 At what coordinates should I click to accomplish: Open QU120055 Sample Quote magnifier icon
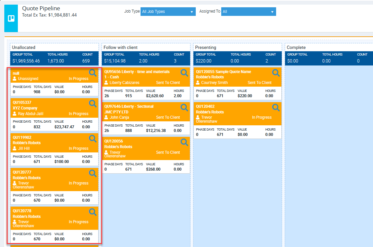[x=276, y=73]
